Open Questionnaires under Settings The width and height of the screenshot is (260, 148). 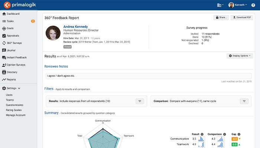tap(14, 105)
